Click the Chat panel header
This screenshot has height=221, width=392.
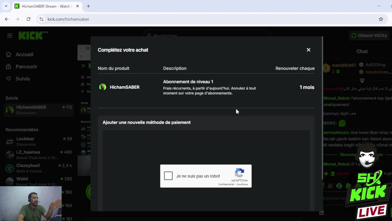pos(362,51)
